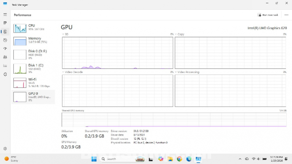Open the Details page icon

[5, 66]
